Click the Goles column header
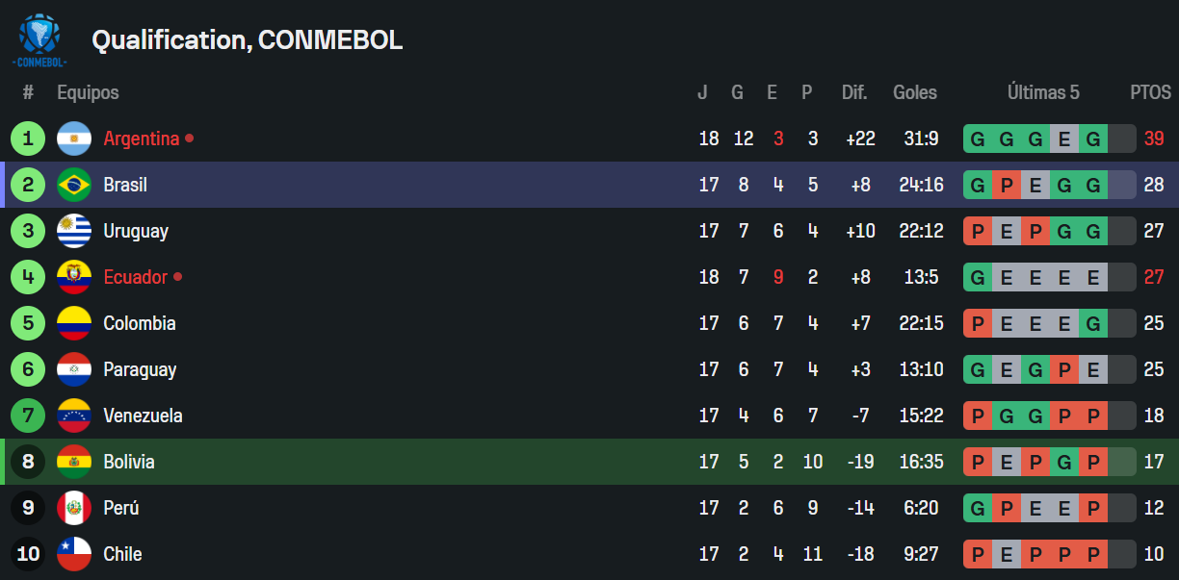 915,93
